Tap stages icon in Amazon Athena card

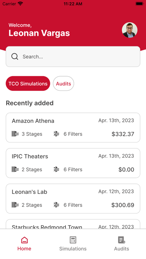pos(15,134)
